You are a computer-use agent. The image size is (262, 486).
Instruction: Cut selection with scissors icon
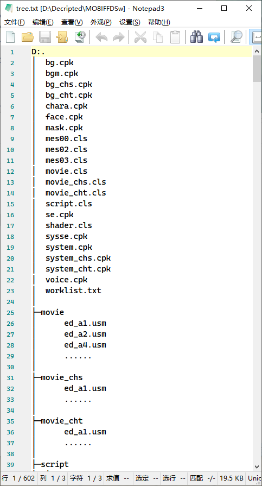pyautogui.click(x=140, y=37)
